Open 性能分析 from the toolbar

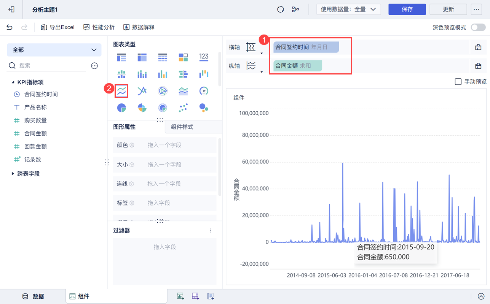[x=99, y=27]
